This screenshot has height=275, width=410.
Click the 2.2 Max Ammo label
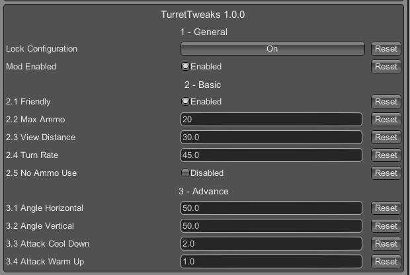click(35, 120)
